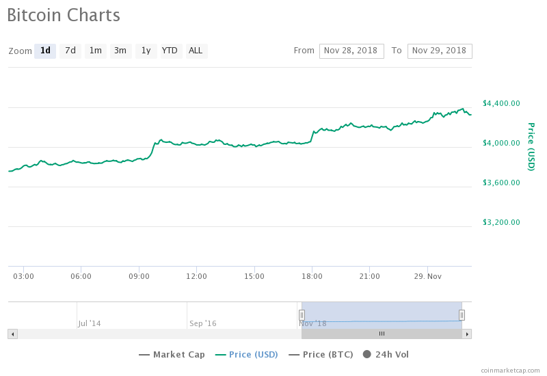Click the $4,400.00 axis label
Screen dimensions: 547x376
click(x=501, y=103)
